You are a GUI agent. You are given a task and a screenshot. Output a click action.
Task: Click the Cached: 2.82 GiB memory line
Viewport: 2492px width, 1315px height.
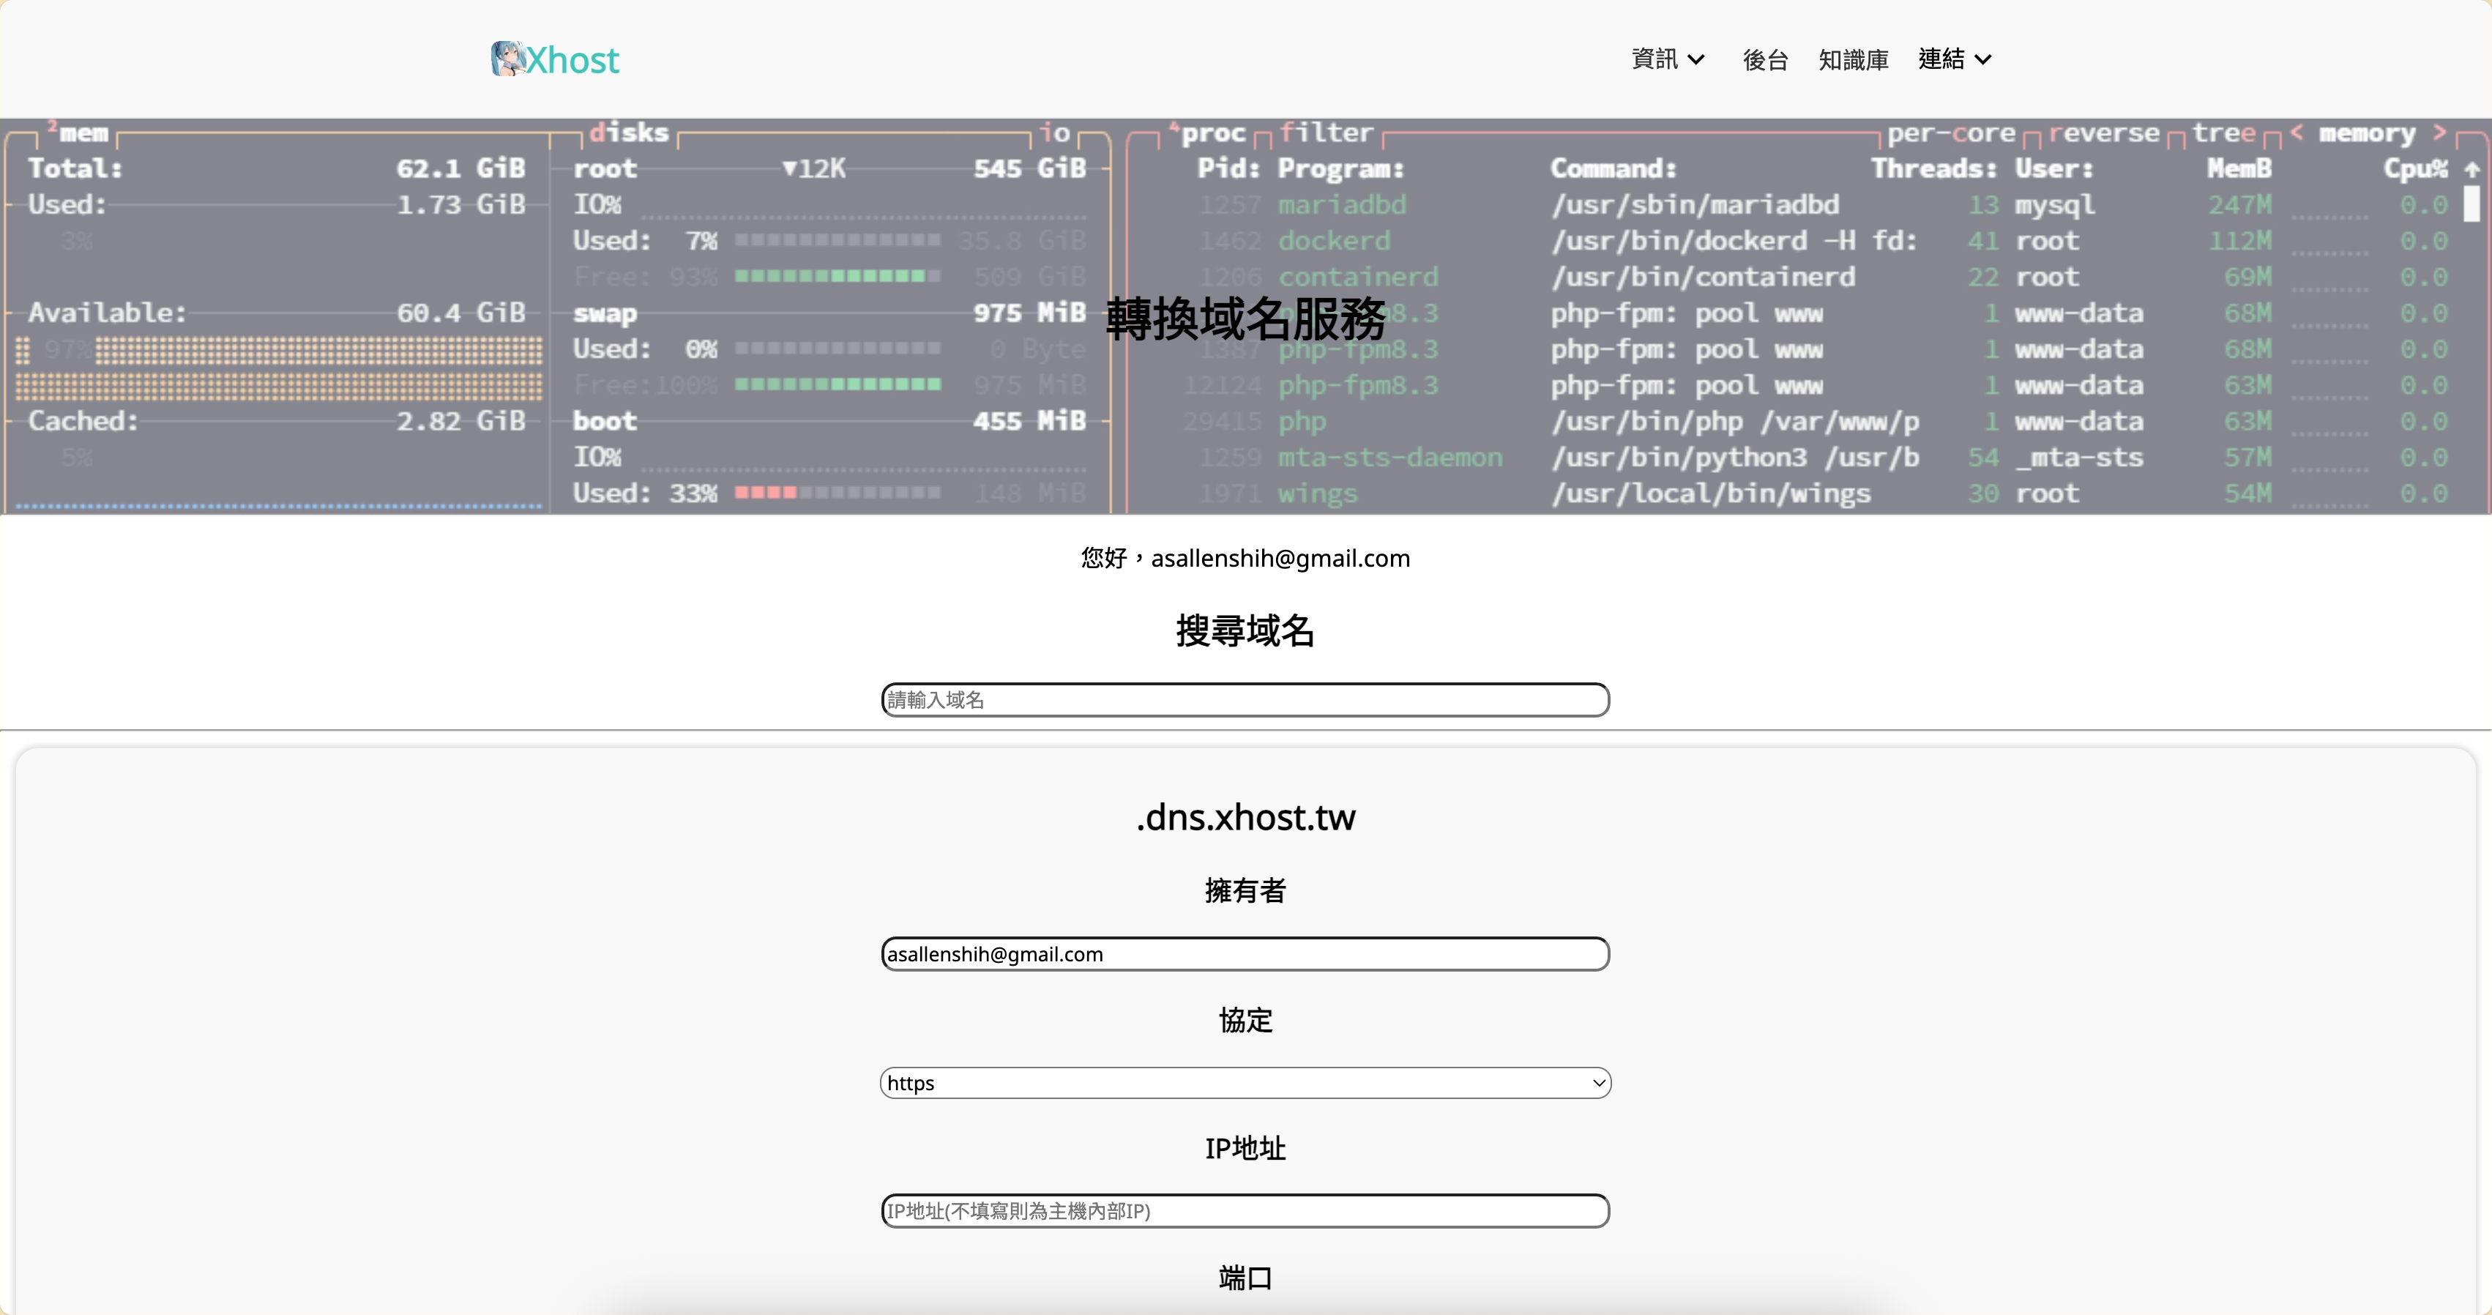pyautogui.click(x=277, y=421)
